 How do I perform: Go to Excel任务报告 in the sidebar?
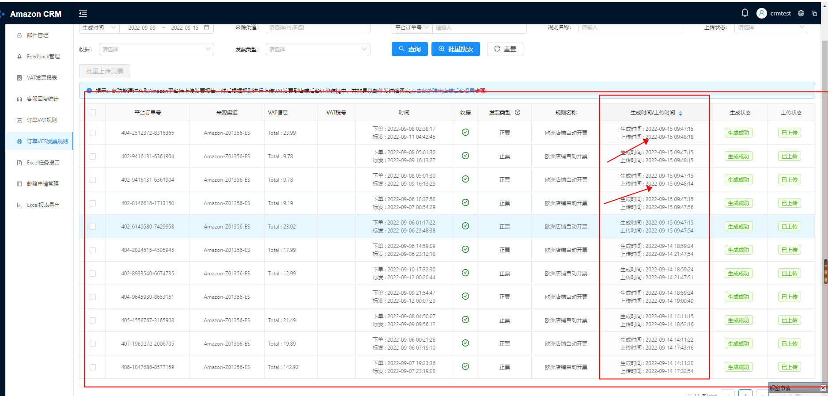pos(39,163)
